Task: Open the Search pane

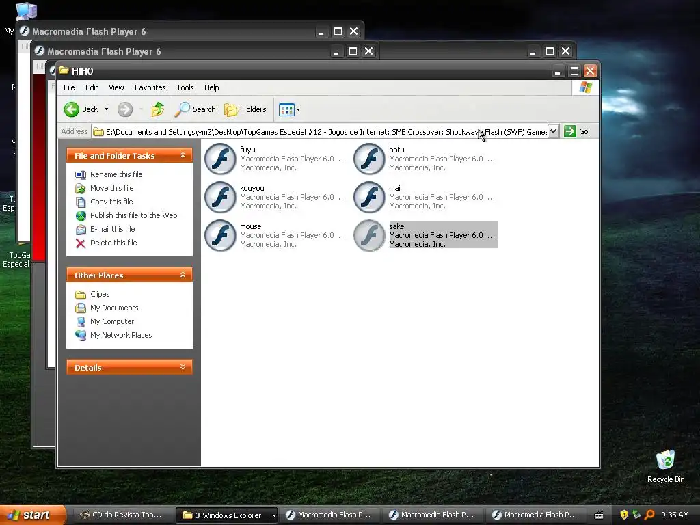Action: click(x=195, y=109)
